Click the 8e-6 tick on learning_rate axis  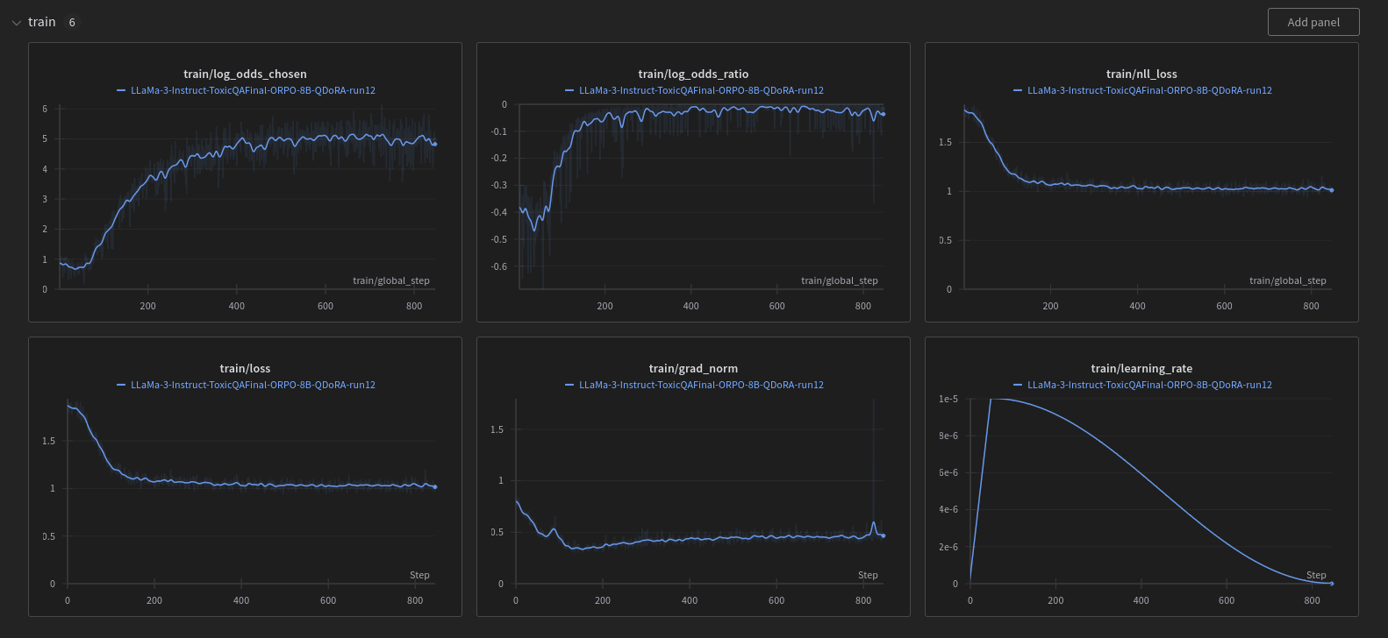tap(948, 436)
